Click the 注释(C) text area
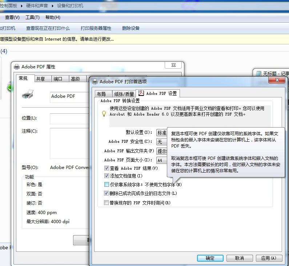Screen dimensions: 289x266 click(x=70, y=143)
